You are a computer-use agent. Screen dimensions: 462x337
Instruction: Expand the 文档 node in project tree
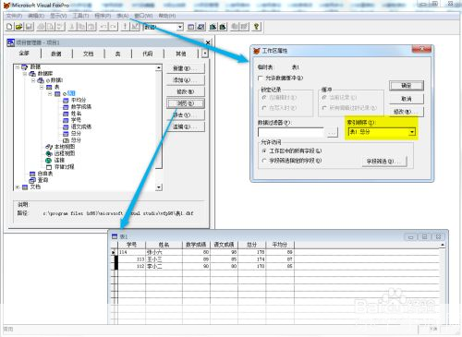(18, 187)
